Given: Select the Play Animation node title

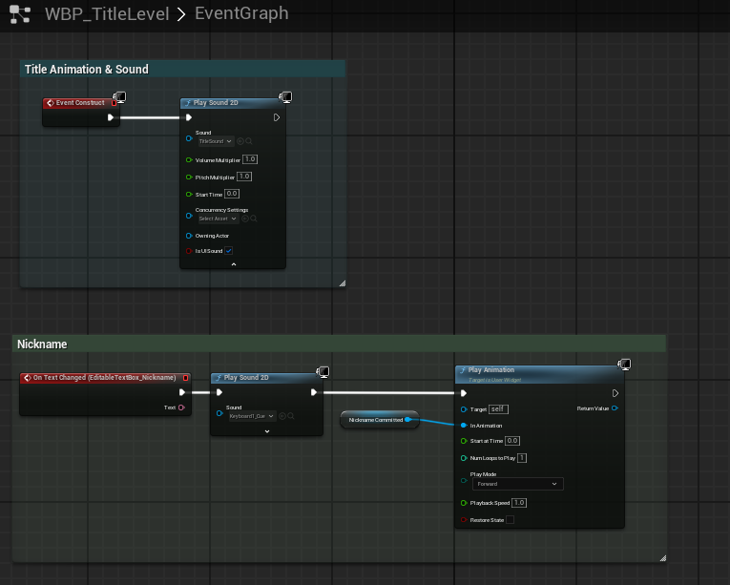Looking at the screenshot, I should click(x=491, y=370).
